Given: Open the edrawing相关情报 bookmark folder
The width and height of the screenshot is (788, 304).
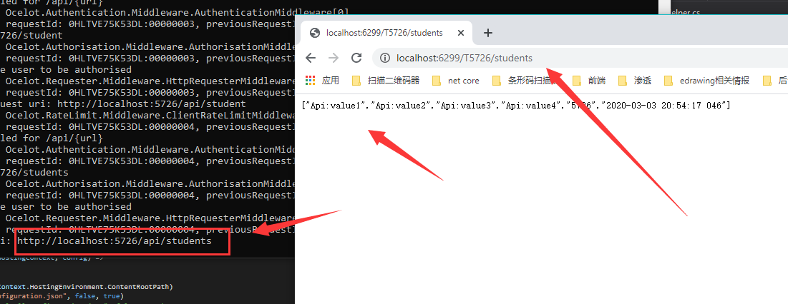Looking at the screenshot, I should 707,80.
